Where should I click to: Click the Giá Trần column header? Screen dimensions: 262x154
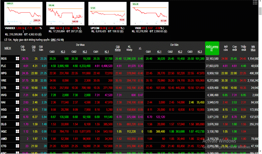(x=23, y=48)
